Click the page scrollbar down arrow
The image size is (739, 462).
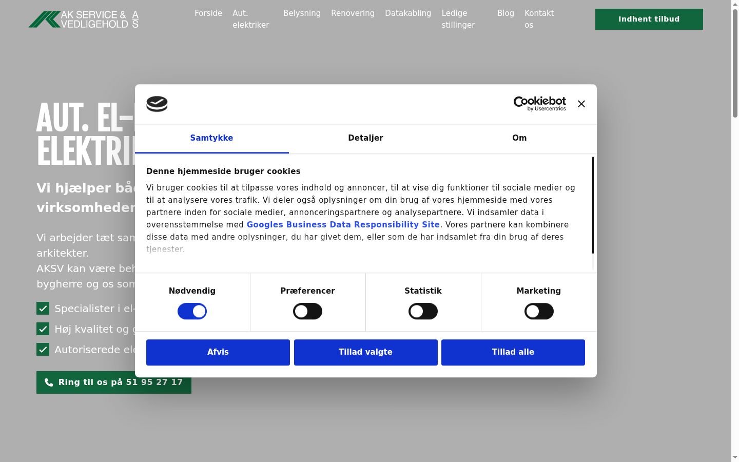pyautogui.click(x=735, y=457)
